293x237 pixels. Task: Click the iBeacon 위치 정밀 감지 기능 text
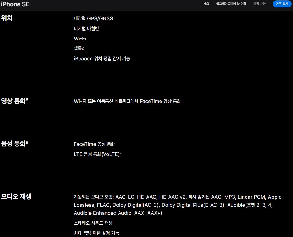(x=102, y=59)
